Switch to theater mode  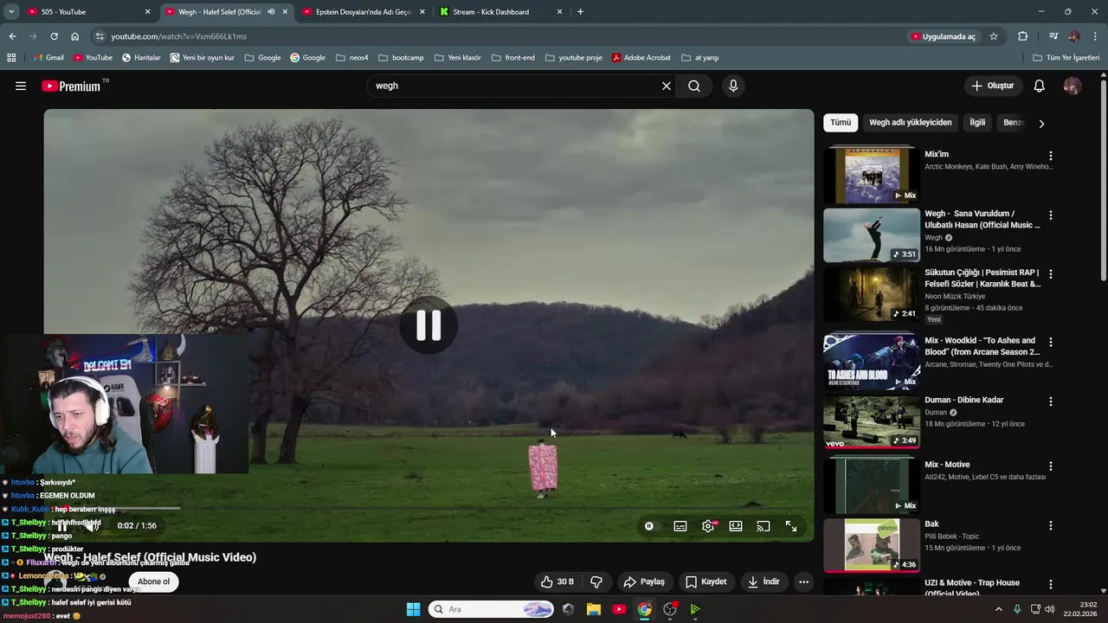(736, 526)
